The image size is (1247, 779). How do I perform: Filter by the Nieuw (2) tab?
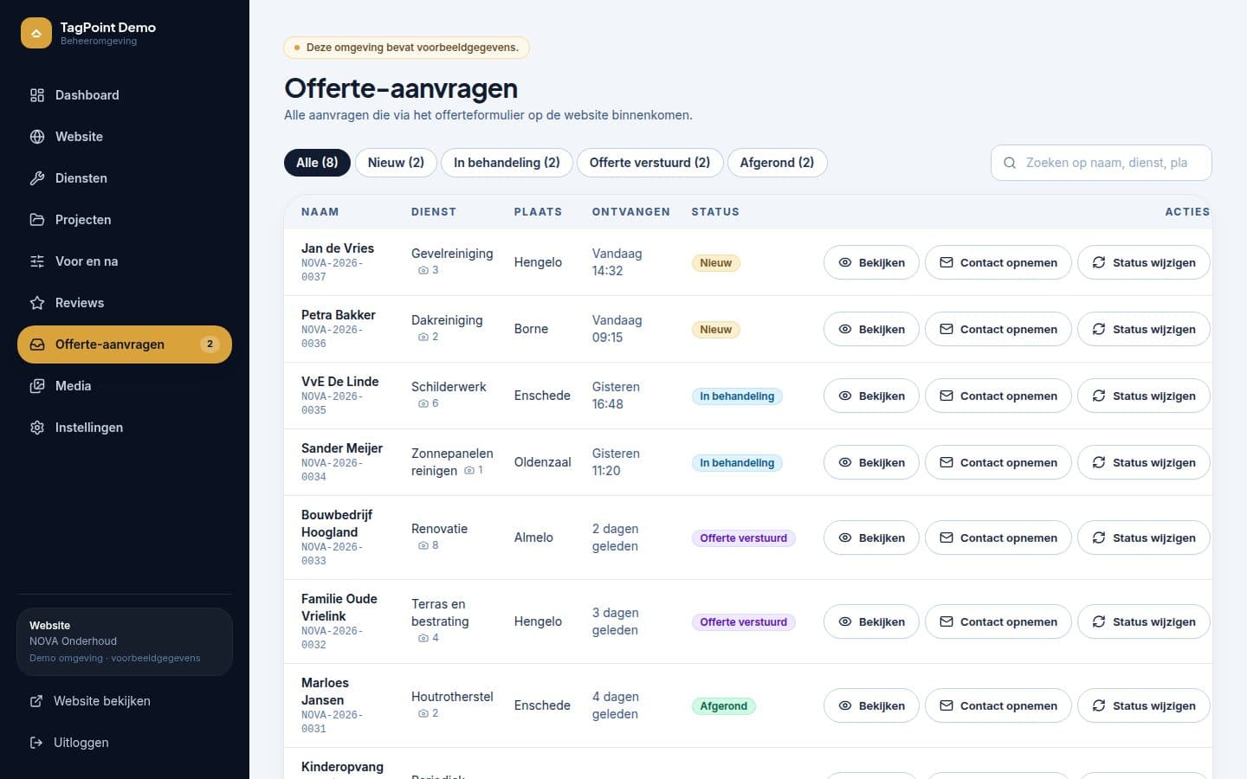tap(396, 163)
